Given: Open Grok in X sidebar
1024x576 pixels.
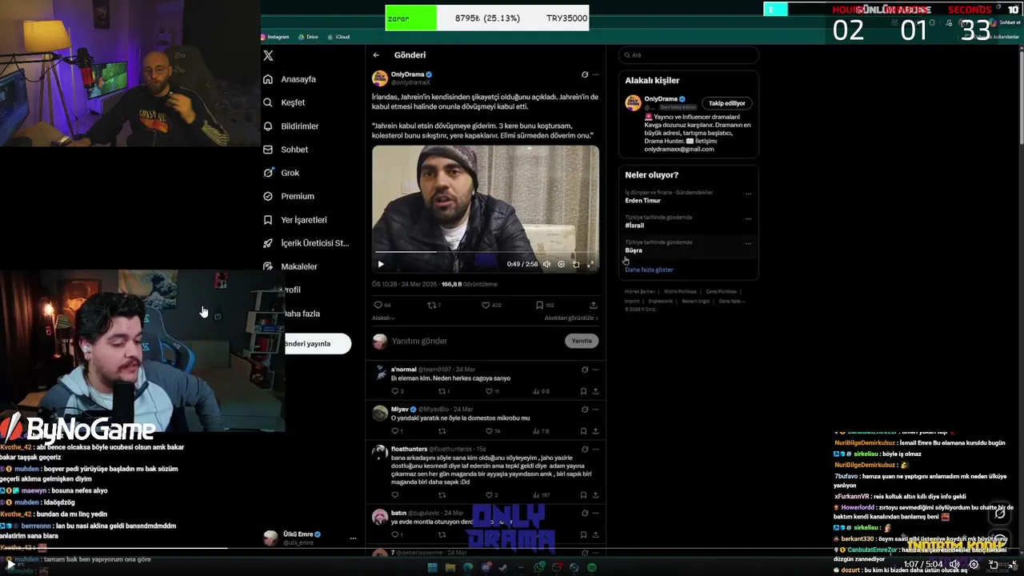Looking at the screenshot, I should point(281,173).
